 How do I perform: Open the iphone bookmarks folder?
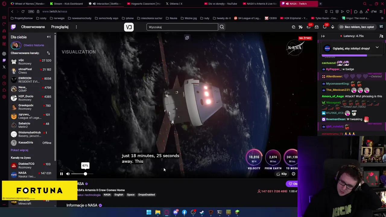point(128,18)
